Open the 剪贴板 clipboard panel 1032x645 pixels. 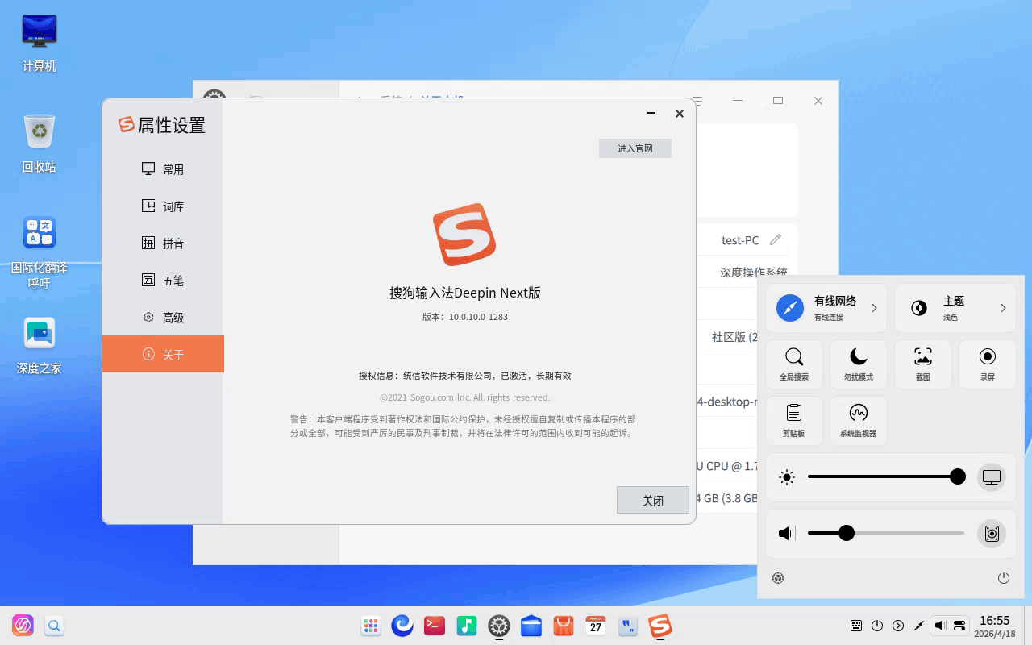tap(794, 420)
